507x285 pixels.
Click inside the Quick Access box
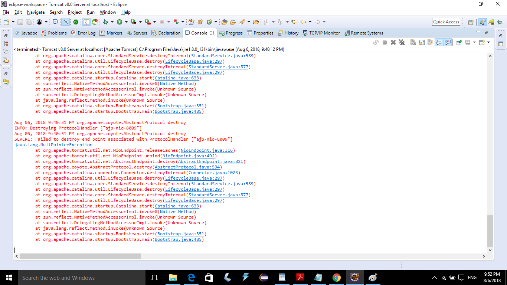point(445,21)
